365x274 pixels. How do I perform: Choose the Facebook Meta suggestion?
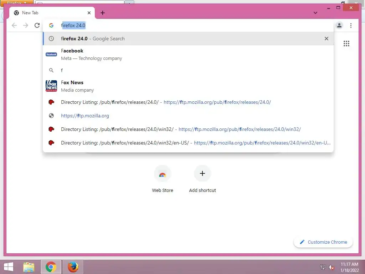point(188,55)
